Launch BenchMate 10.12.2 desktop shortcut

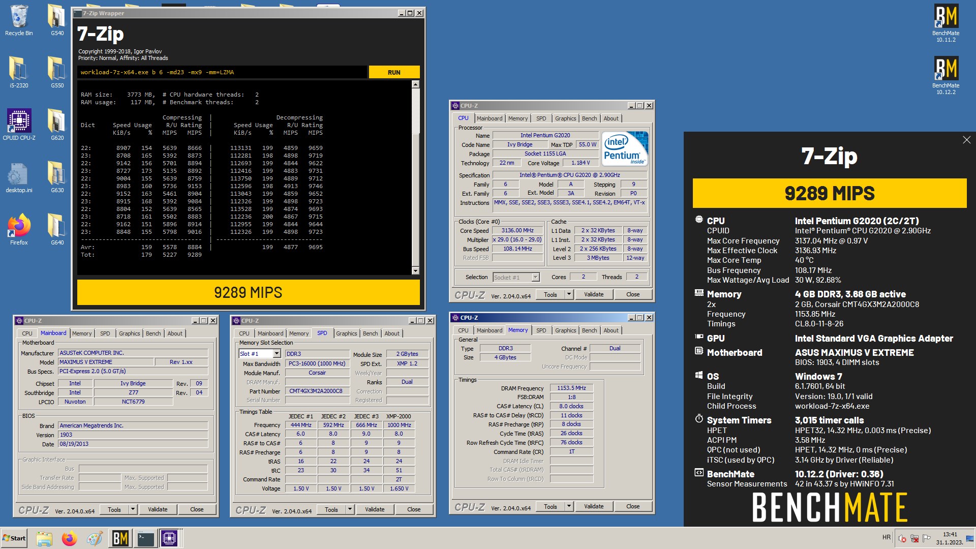945,76
